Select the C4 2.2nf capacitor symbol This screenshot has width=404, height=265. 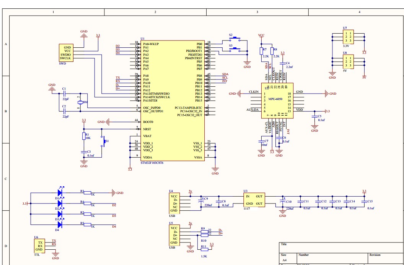(x=283, y=63)
